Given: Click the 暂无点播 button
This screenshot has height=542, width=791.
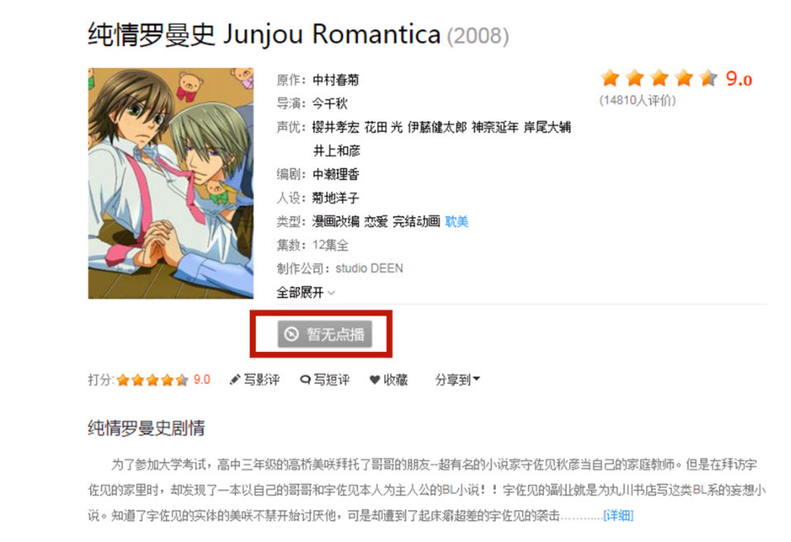Looking at the screenshot, I should [324, 334].
